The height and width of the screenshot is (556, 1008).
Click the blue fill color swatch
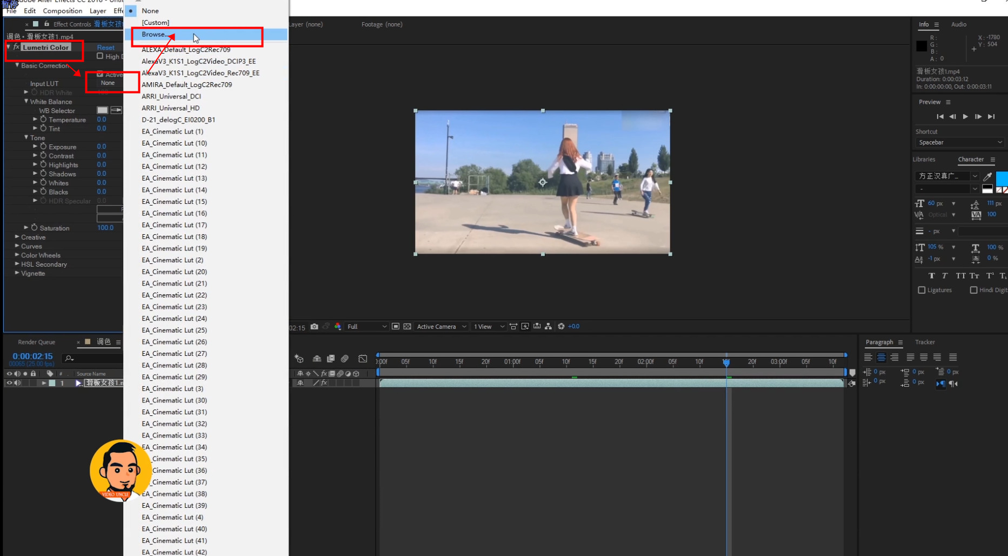coord(1002,178)
